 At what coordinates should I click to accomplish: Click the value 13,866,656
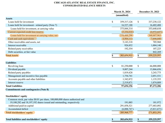coord(155,69)
